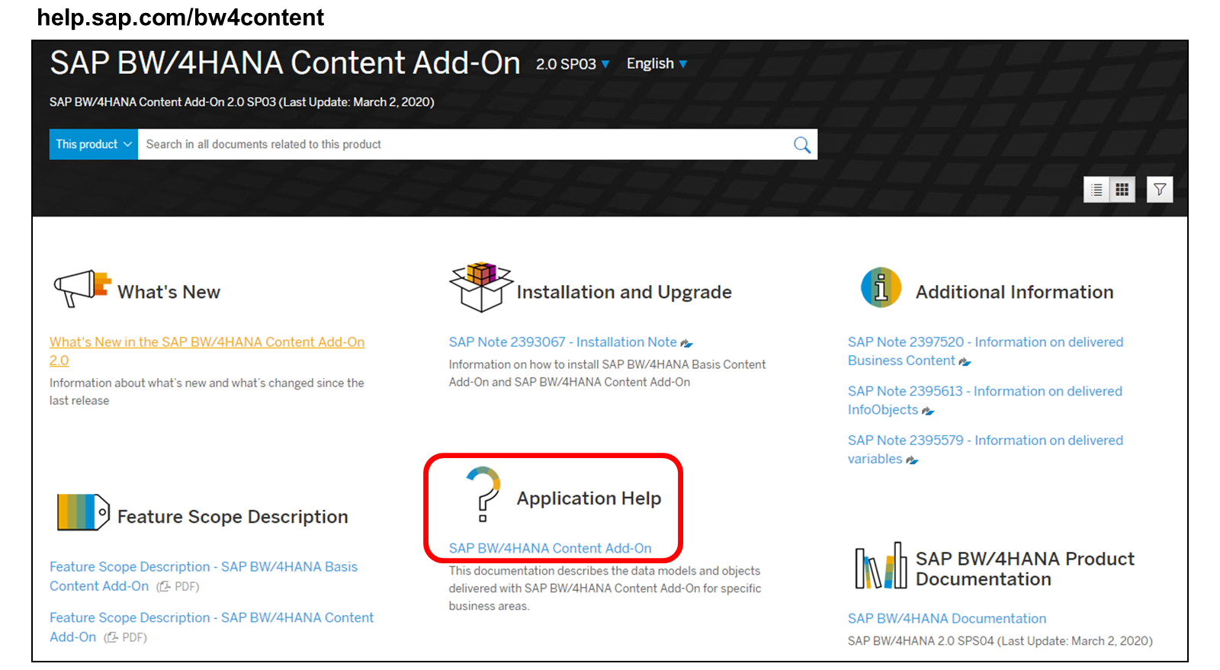Open SAP BW/4HANA Content Add-On help link
The height and width of the screenshot is (670, 1220).
click(x=550, y=548)
